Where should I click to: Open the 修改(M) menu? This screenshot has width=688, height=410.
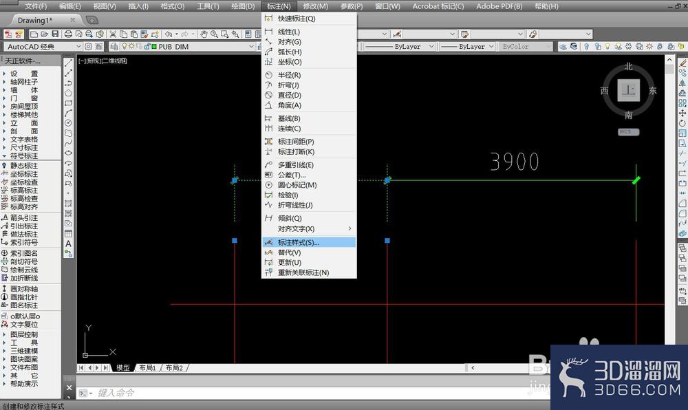click(316, 6)
